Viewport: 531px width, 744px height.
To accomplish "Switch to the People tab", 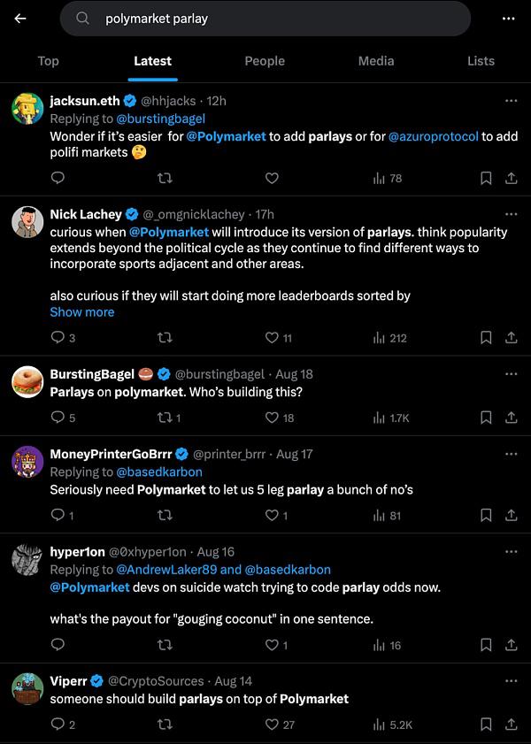I will (x=265, y=61).
